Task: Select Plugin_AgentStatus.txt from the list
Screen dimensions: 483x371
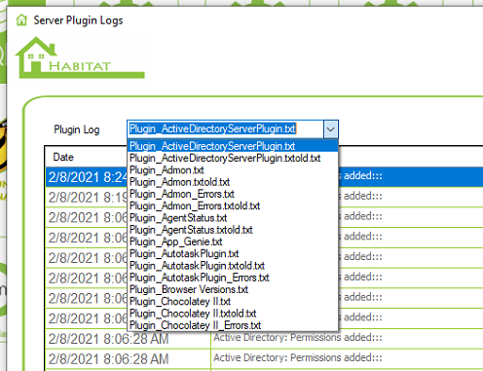Action: [233, 218]
